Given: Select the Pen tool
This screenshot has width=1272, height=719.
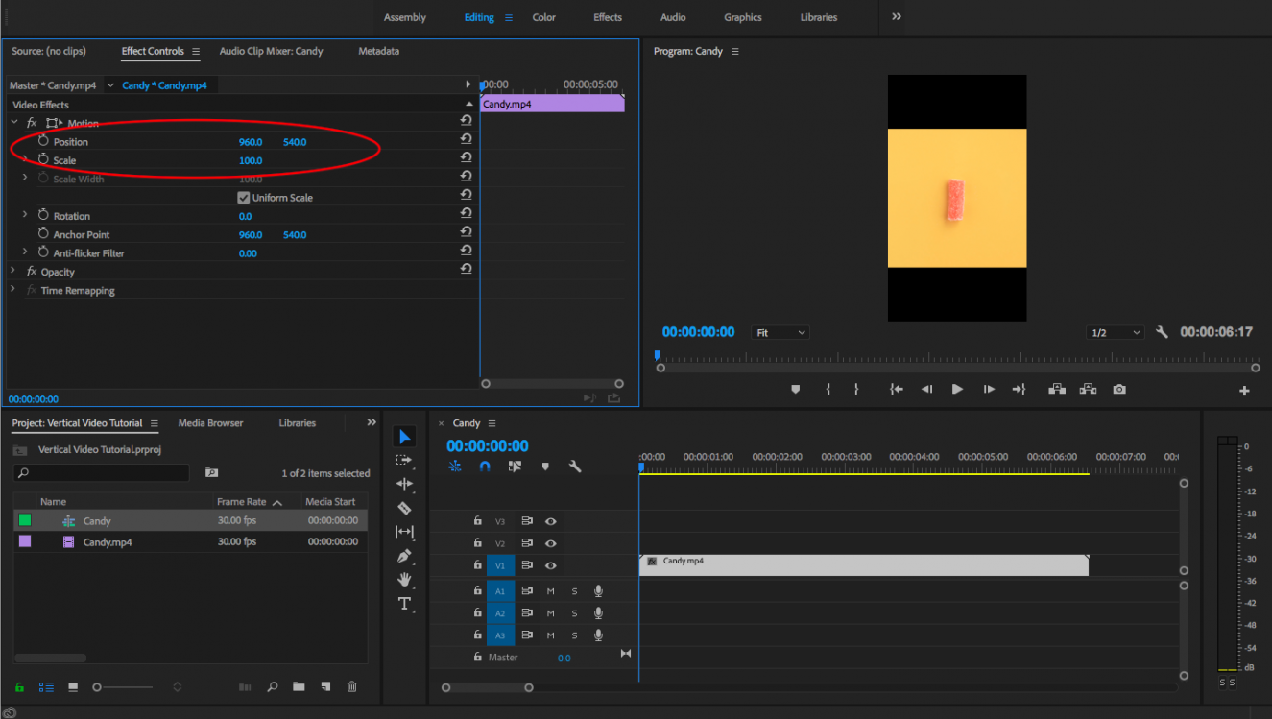Looking at the screenshot, I should pyautogui.click(x=404, y=556).
